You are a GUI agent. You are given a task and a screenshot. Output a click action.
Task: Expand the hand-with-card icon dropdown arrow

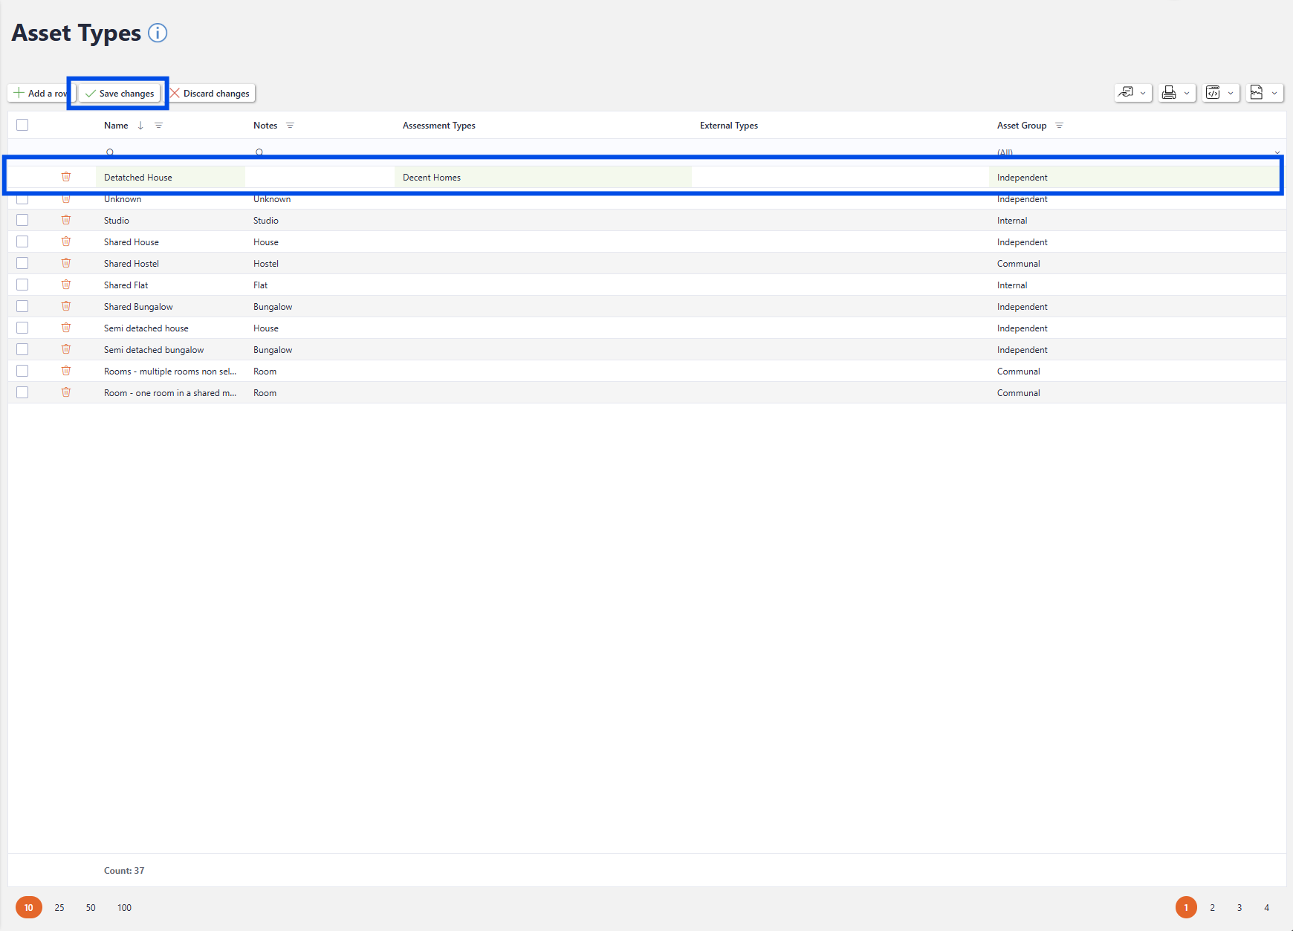pyautogui.click(x=1143, y=94)
